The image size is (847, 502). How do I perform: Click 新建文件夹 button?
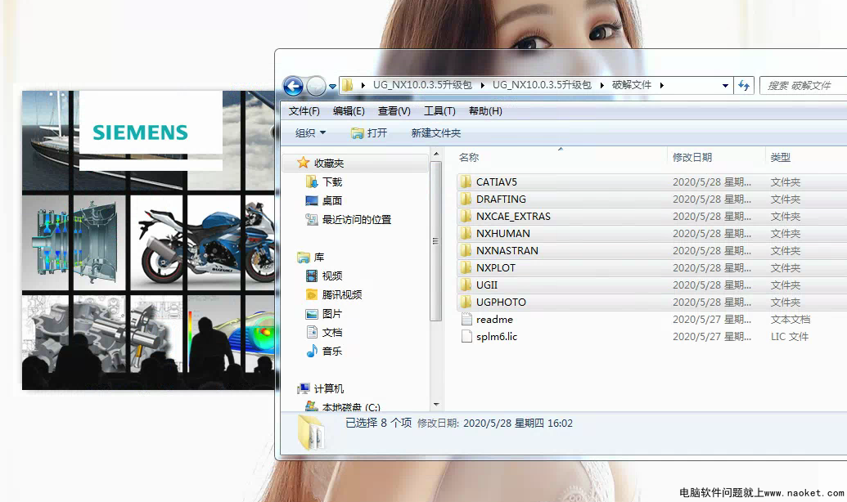pyautogui.click(x=436, y=132)
